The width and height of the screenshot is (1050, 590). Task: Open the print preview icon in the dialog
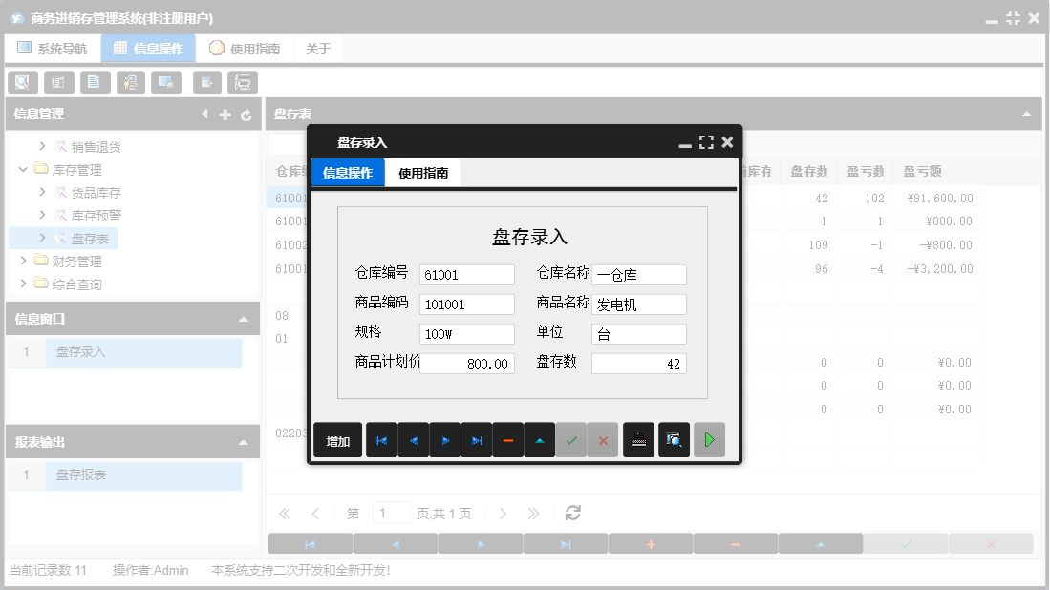pyautogui.click(x=674, y=439)
